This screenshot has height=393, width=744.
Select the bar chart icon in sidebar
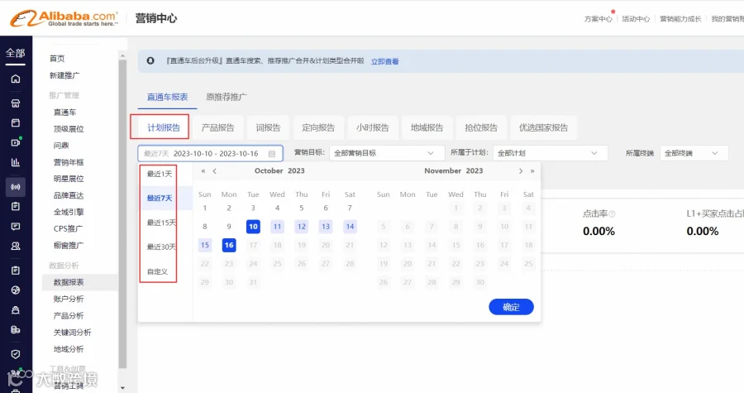click(x=16, y=162)
